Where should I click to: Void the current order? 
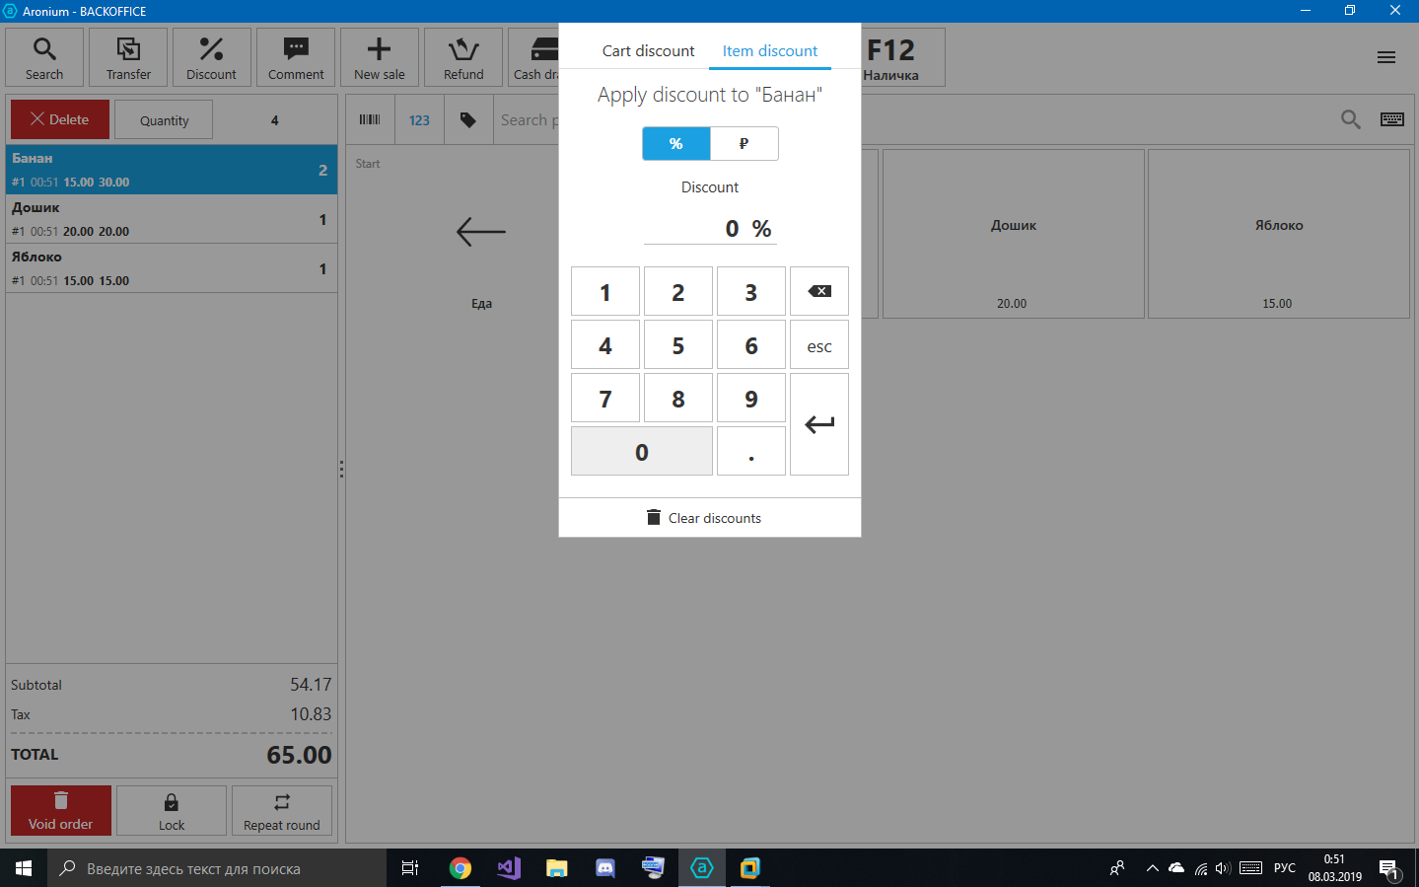[x=61, y=811]
